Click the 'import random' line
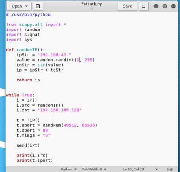Screen dimensions: 180x172 click(23, 30)
